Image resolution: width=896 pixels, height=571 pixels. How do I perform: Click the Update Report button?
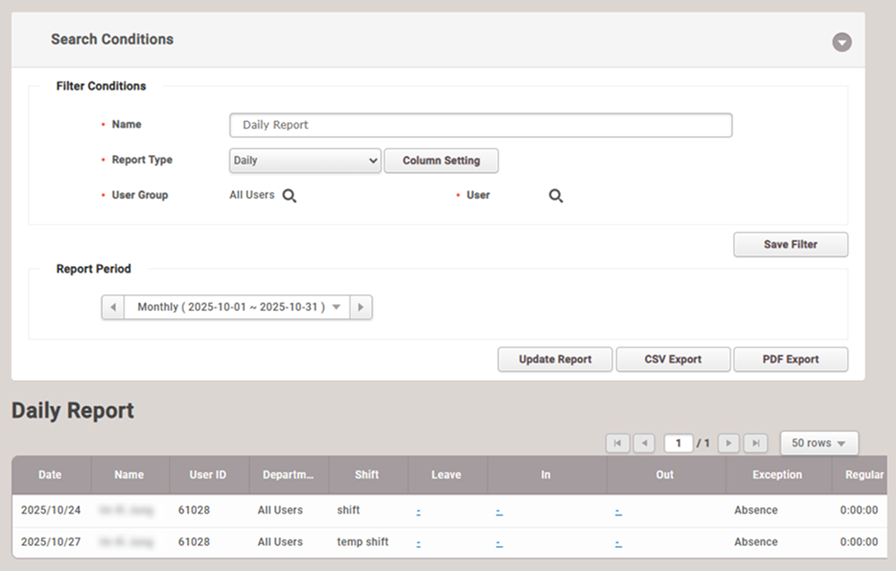click(x=555, y=359)
